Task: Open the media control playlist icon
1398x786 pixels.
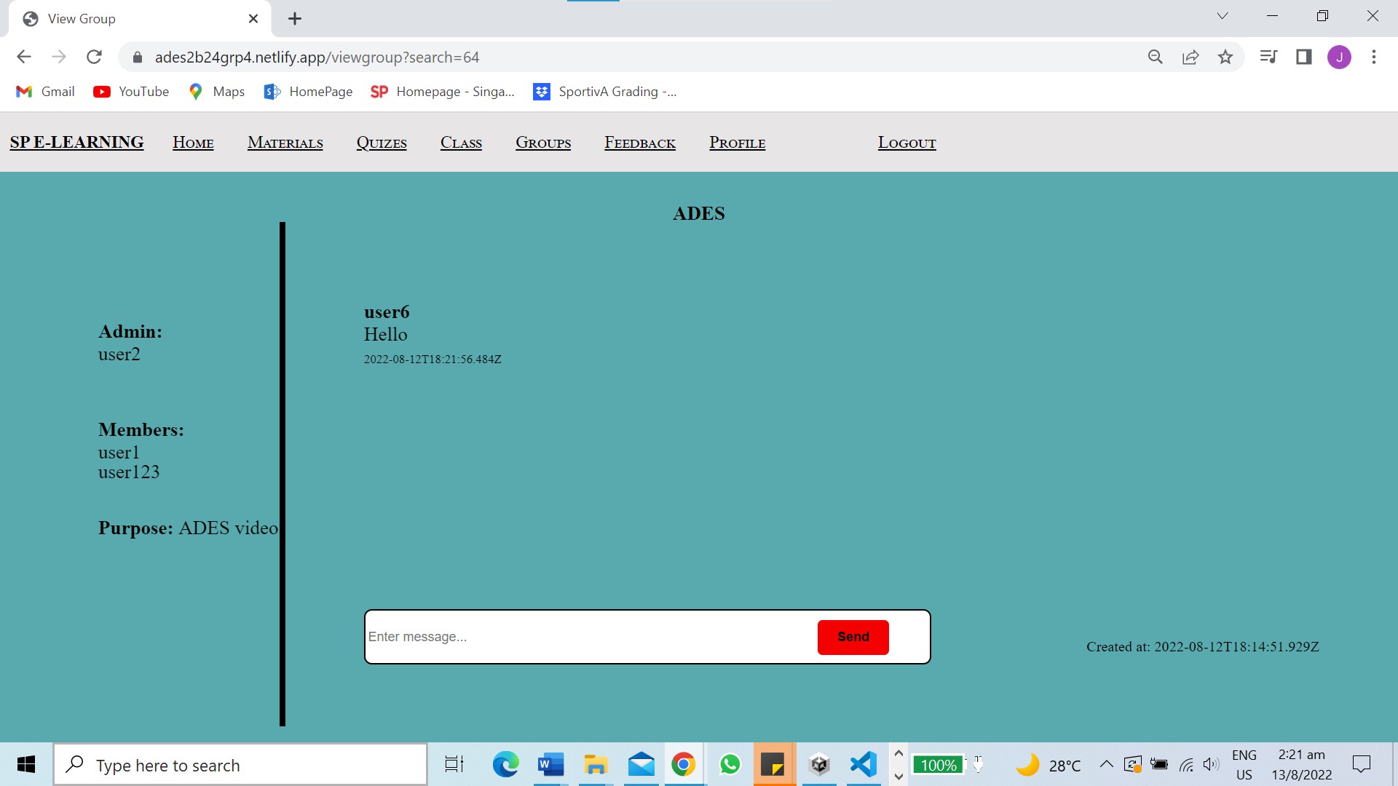Action: pyautogui.click(x=1268, y=57)
